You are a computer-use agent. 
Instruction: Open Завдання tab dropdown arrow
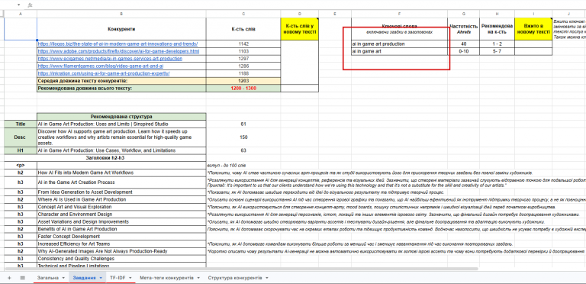(101, 278)
